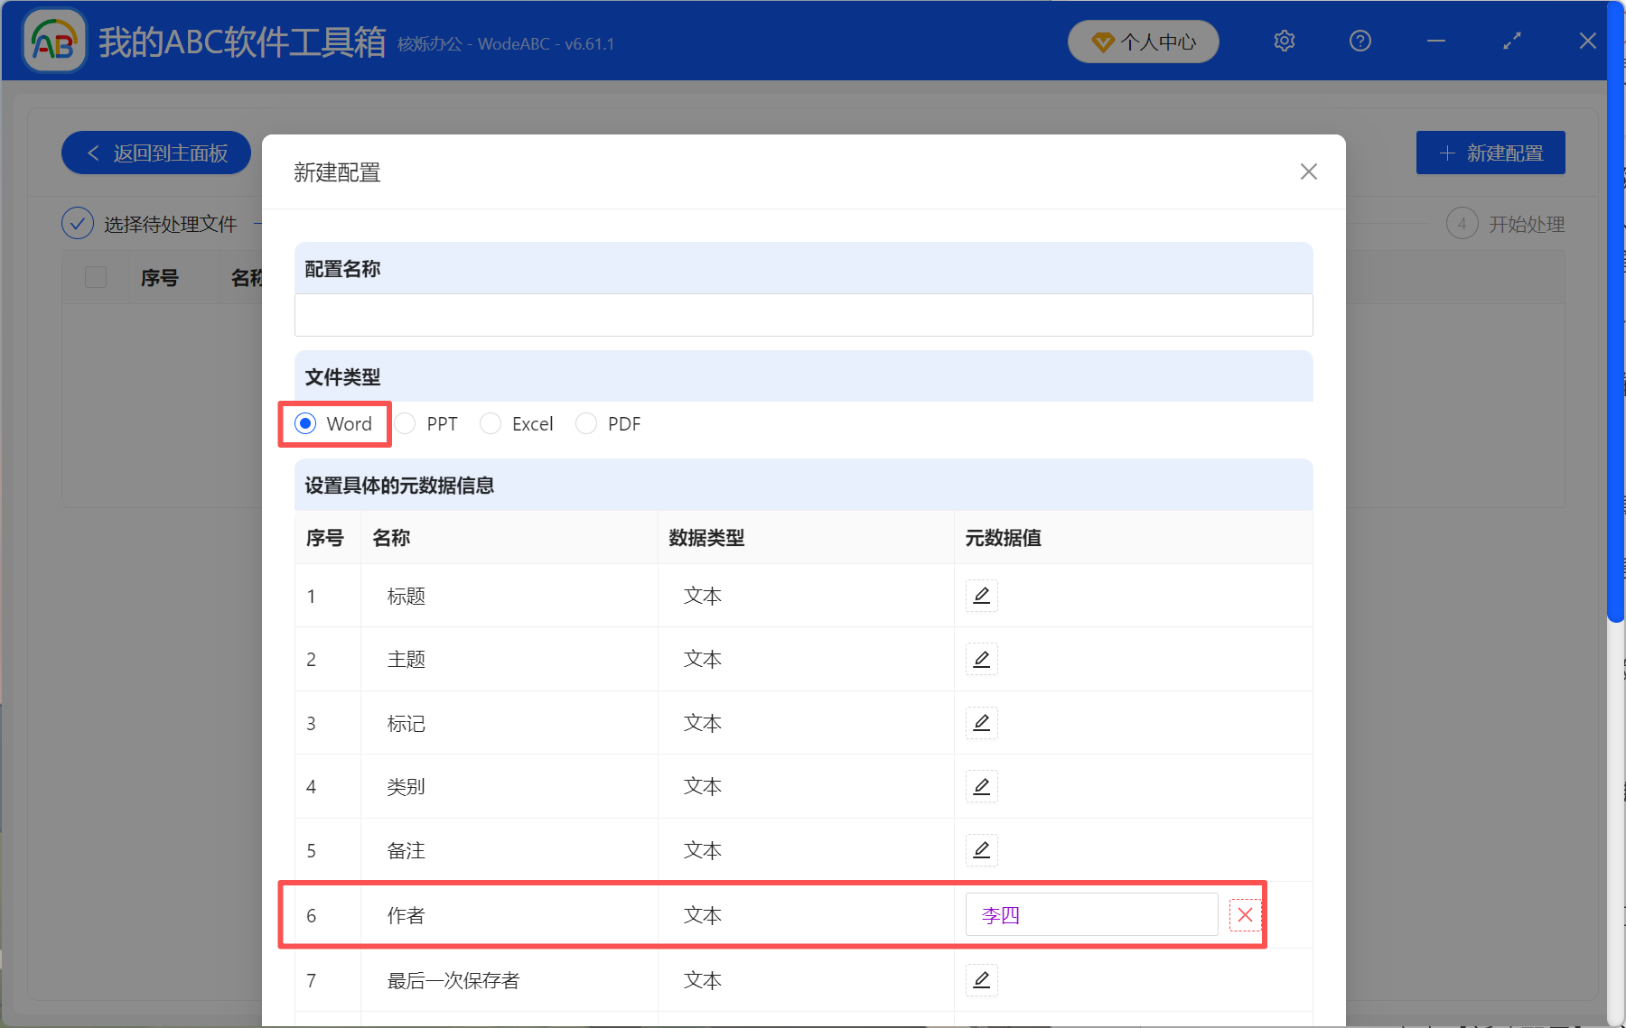1626x1028 pixels.
Task: Choose the PDF file type option
Action: pos(586,424)
